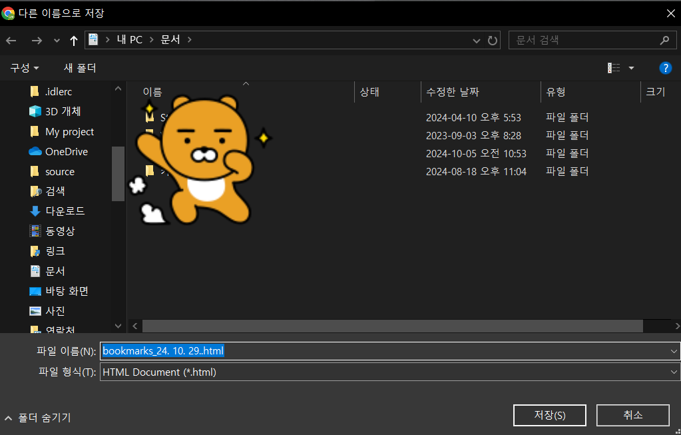Move the sidebar list down one step

pyautogui.click(x=118, y=326)
